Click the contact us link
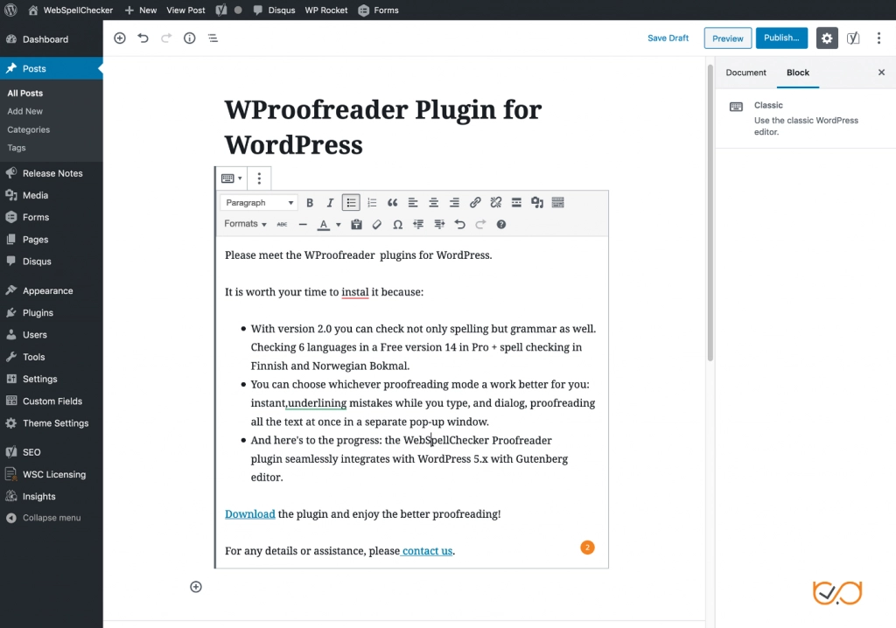Image resolution: width=896 pixels, height=628 pixels. (427, 551)
